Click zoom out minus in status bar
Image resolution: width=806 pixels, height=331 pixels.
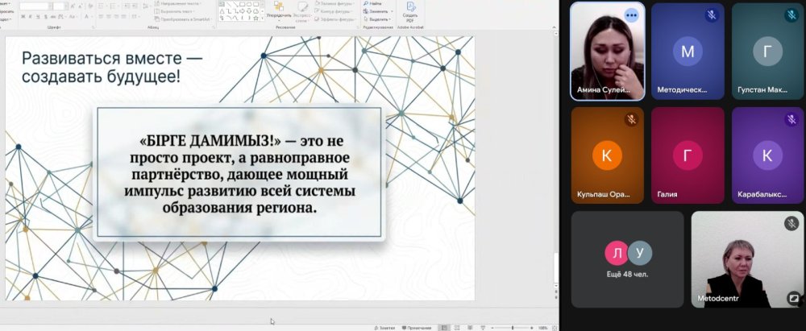pos(492,328)
